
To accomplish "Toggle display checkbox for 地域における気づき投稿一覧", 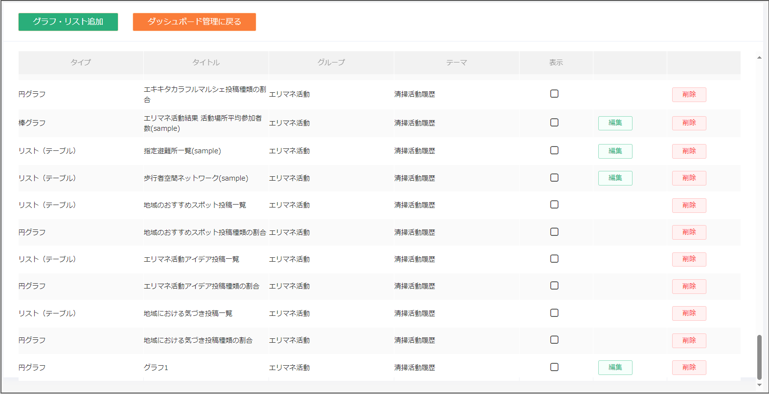I will point(554,313).
